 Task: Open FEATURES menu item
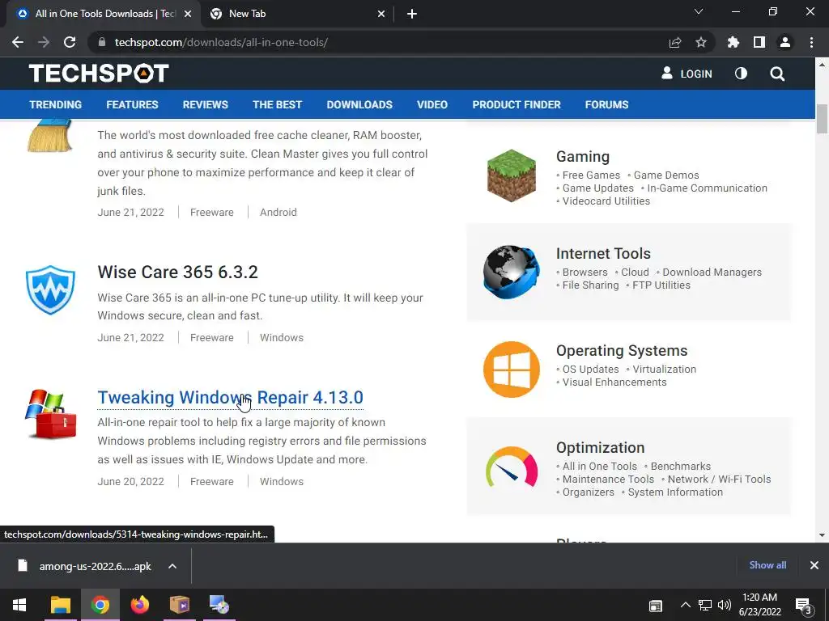[132, 104]
